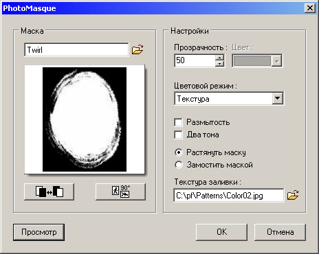Open the disabled Цвет color dropdown arrow
319x254 pixels.
276,61
